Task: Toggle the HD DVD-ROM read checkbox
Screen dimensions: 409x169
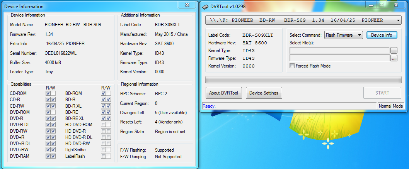Action: [x=104, y=125]
